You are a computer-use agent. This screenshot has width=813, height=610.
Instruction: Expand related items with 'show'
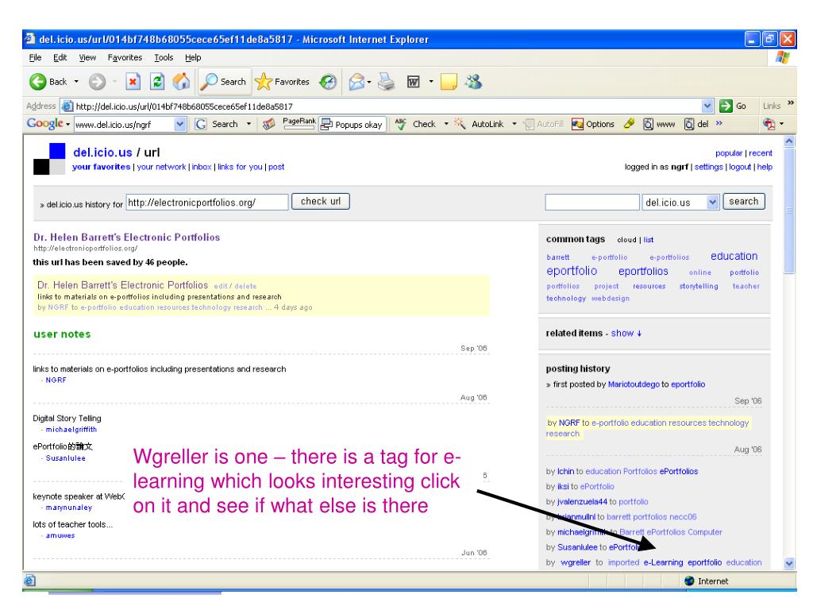coord(626,333)
